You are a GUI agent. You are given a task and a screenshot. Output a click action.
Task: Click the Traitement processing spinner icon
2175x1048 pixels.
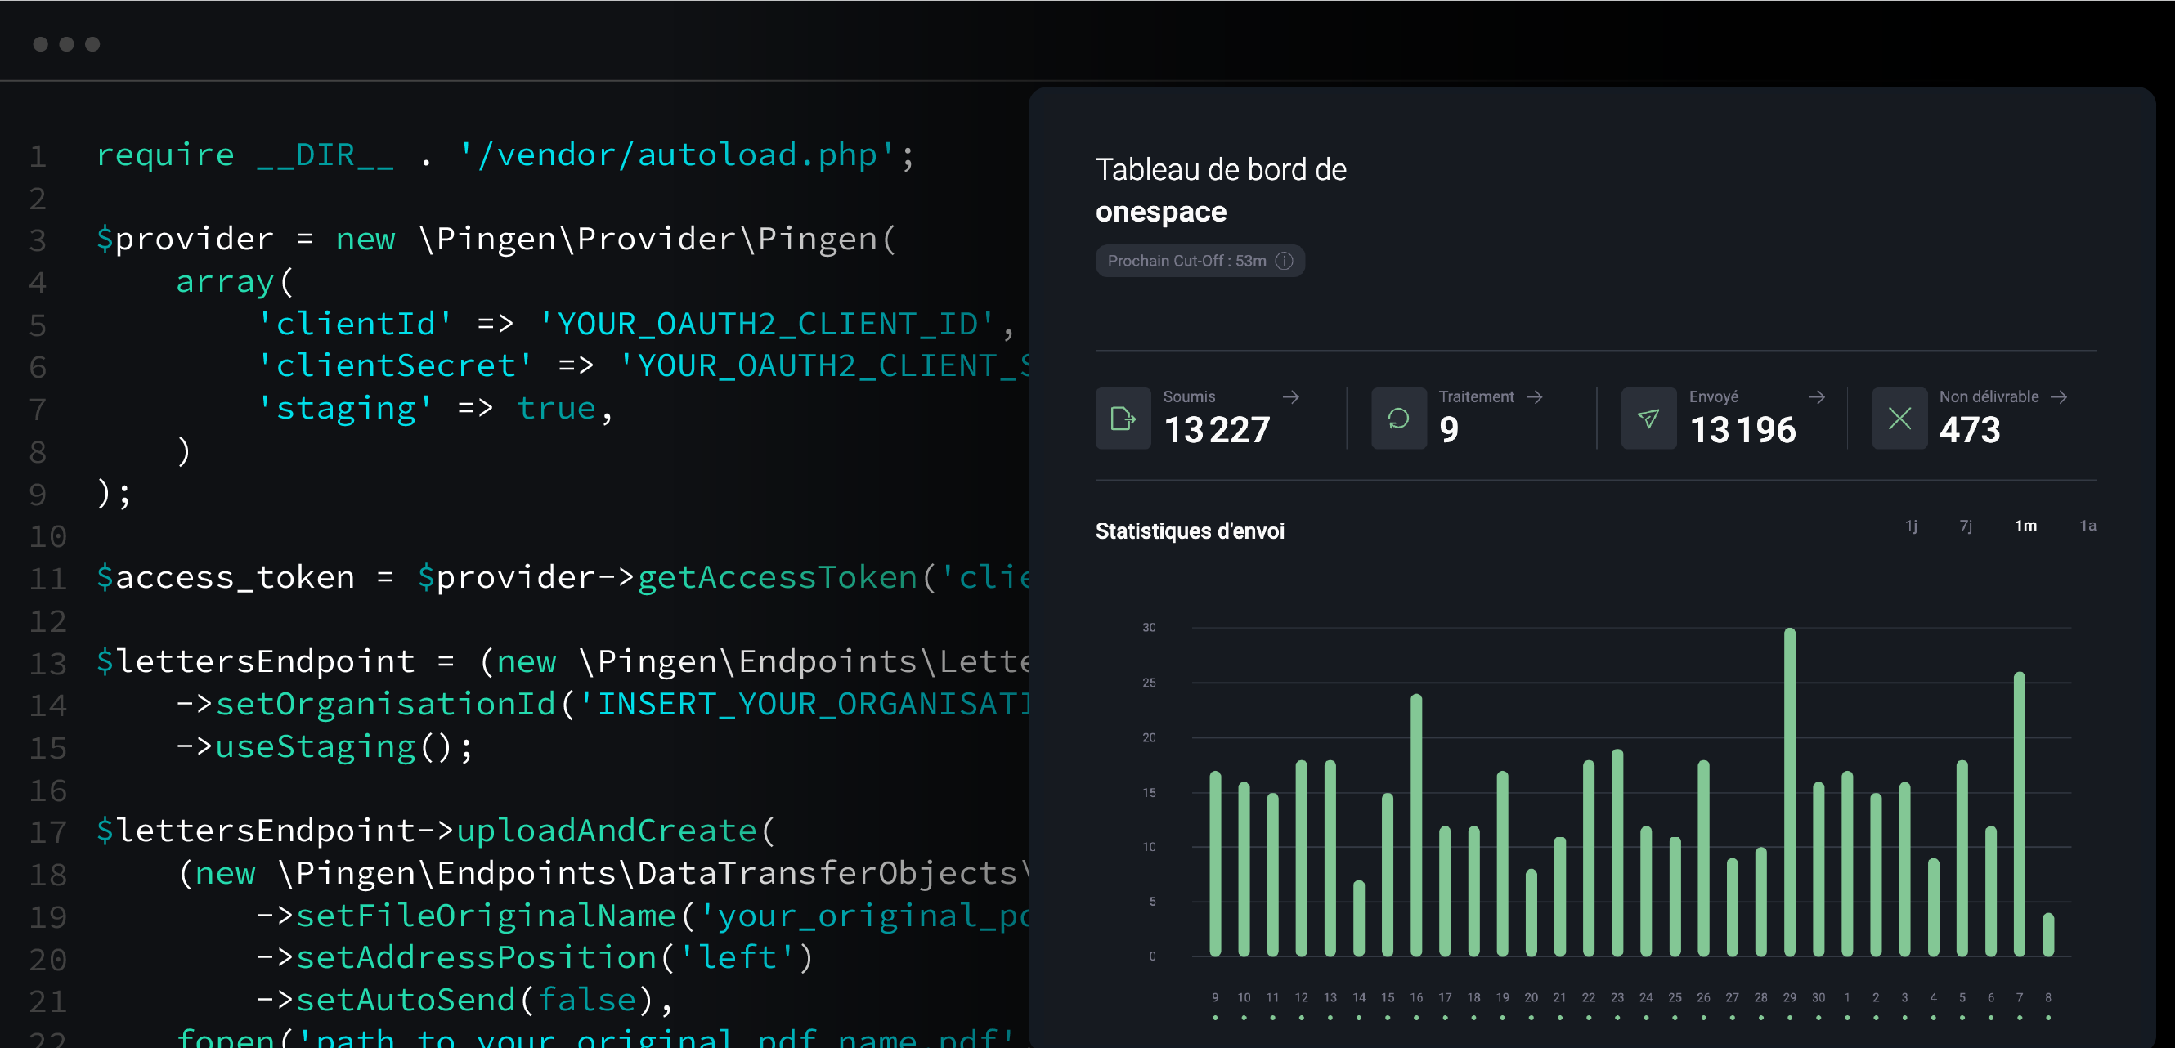[x=1398, y=418]
